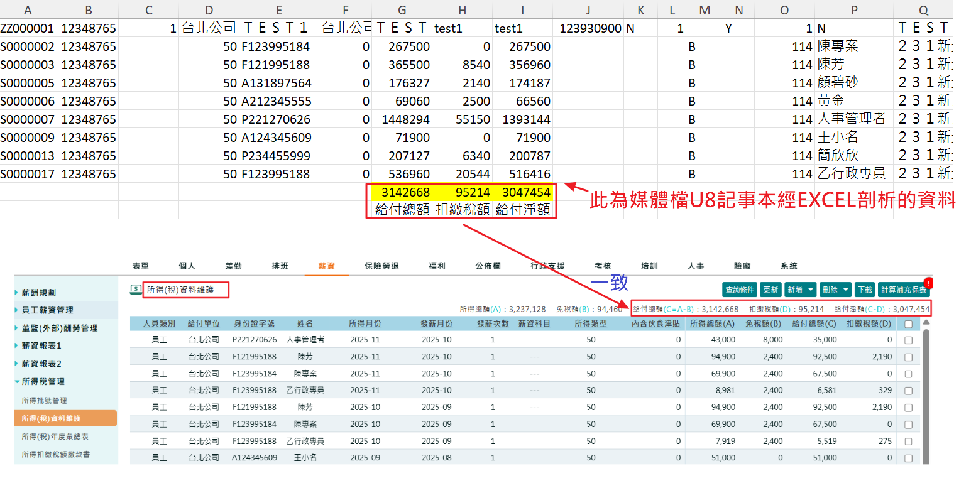Expand 董監(外部)酬勞管理 in the sidebar
Screen dimensions: 976x488
[x=59, y=328]
